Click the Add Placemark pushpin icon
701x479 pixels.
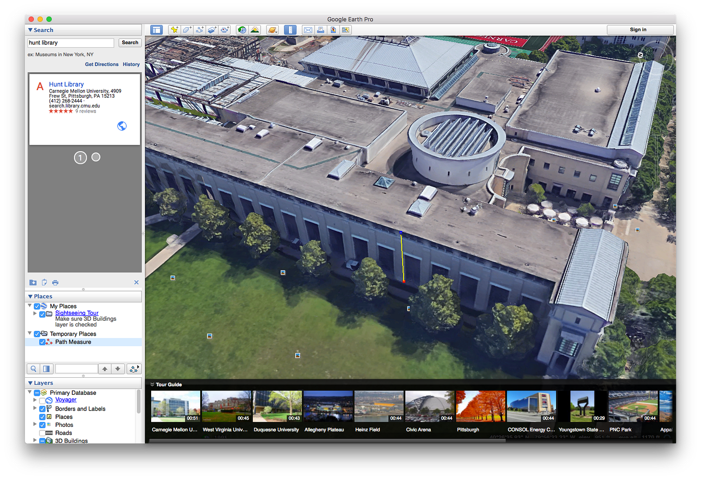[x=174, y=30]
